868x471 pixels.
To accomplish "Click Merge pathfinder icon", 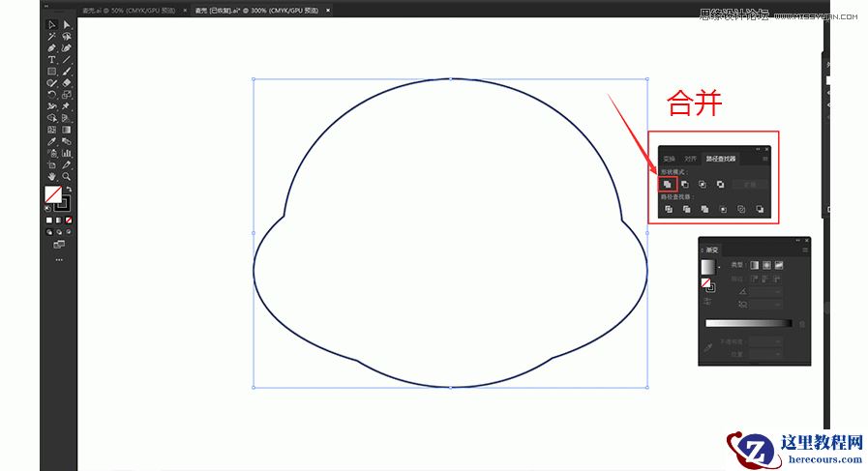I will [704, 209].
